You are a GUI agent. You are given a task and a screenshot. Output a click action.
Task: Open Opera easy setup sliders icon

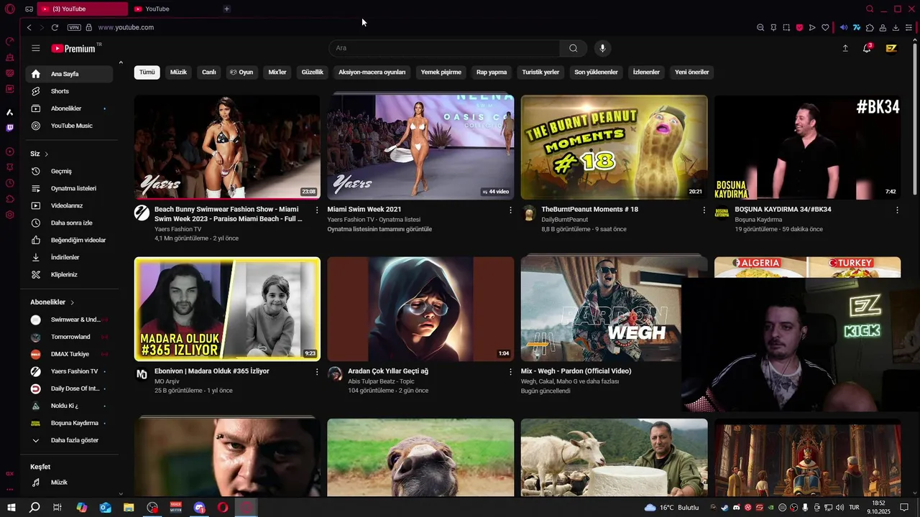908,27
